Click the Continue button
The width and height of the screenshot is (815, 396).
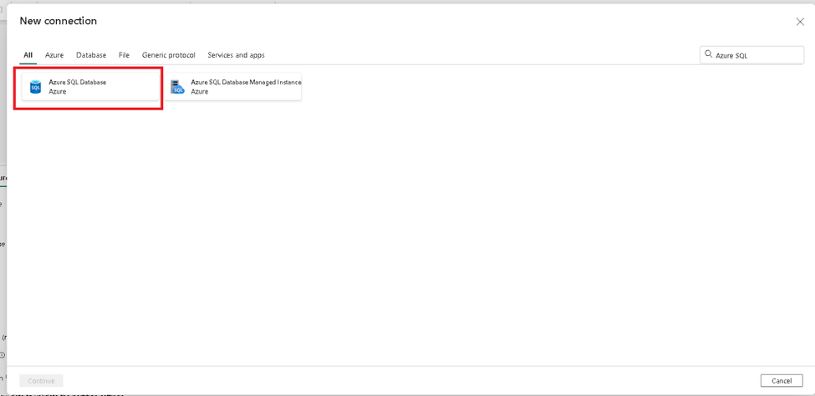(42, 381)
